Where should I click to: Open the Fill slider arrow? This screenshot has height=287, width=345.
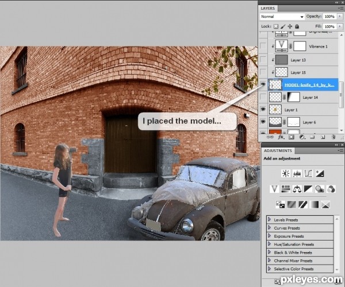pos(340,26)
